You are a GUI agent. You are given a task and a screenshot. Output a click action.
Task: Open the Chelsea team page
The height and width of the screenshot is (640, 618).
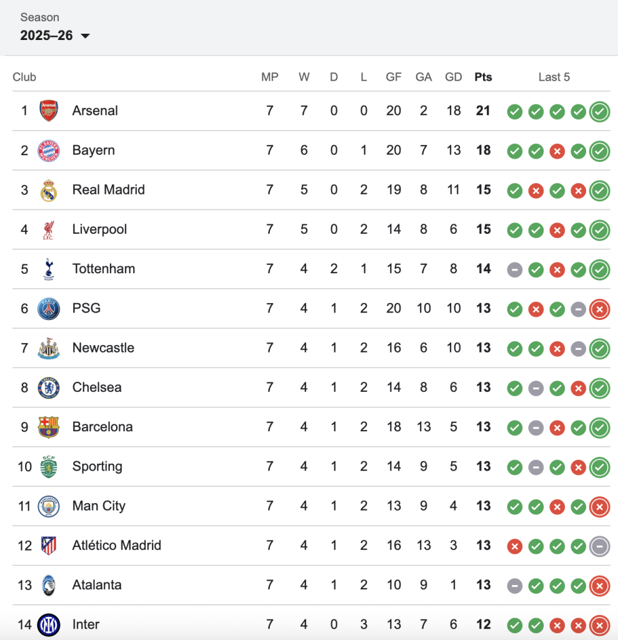pos(96,387)
